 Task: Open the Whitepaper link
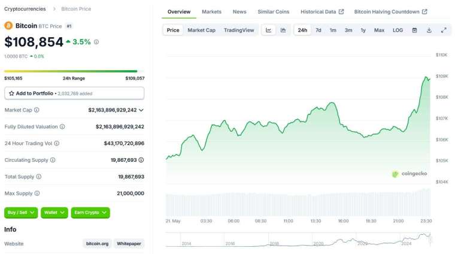129,244
